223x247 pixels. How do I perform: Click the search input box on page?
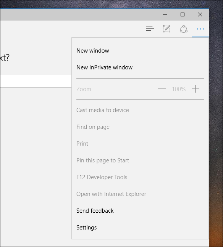pyautogui.click(x=36, y=81)
